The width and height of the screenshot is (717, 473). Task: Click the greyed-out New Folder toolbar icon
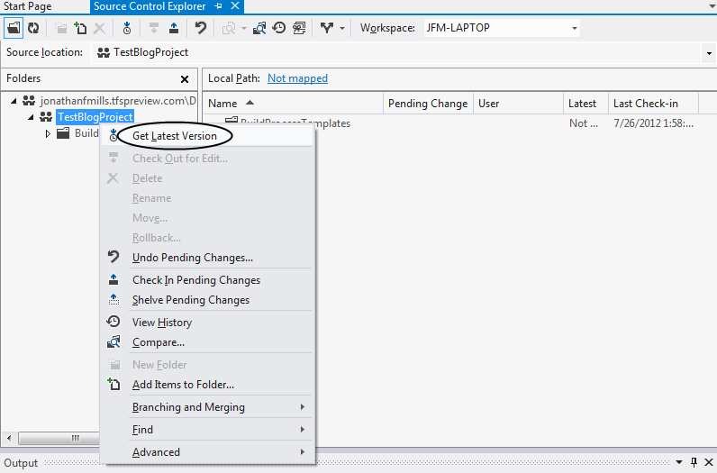pos(61,29)
